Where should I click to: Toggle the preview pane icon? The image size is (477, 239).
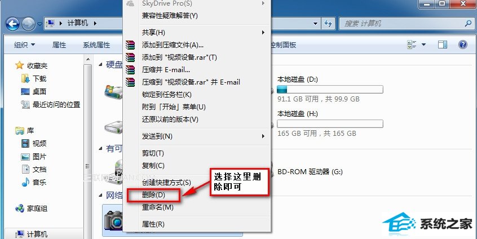(442, 45)
